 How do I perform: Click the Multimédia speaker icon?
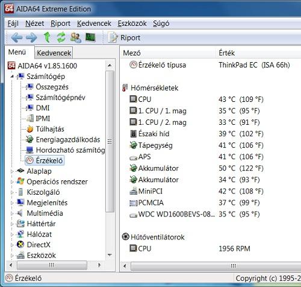(20, 213)
